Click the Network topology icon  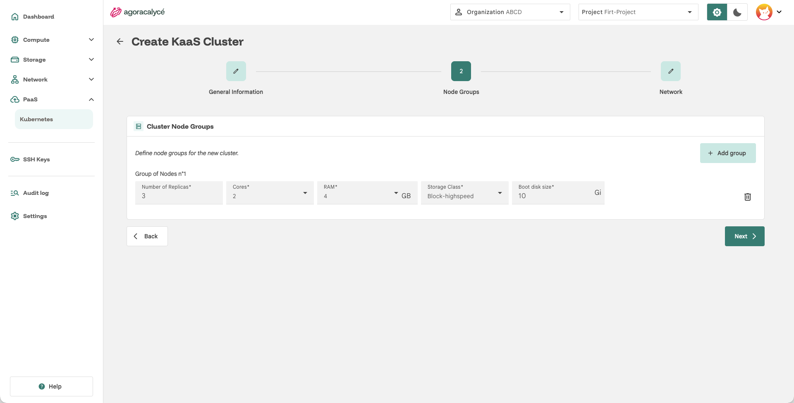[15, 79]
